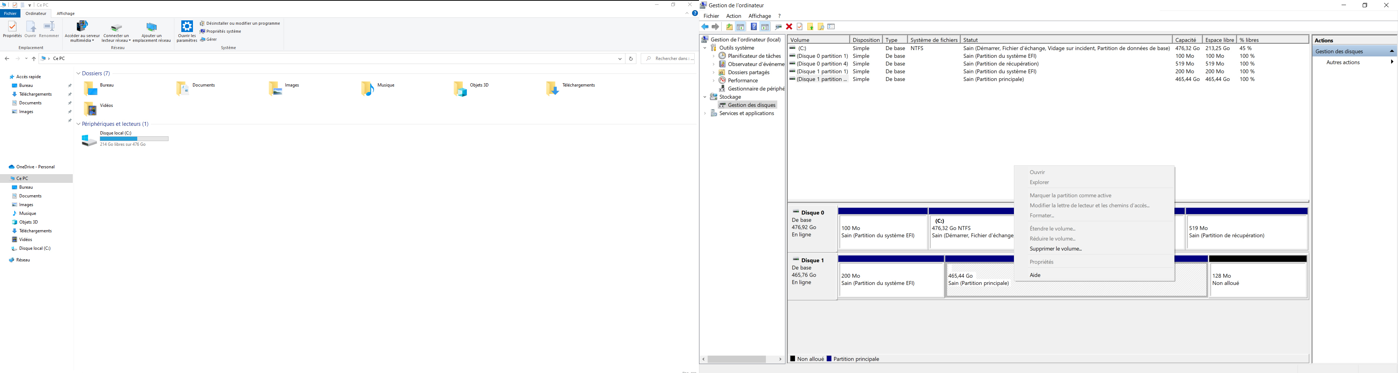Open the Fichier tab in File Explorer

pyautogui.click(x=10, y=13)
